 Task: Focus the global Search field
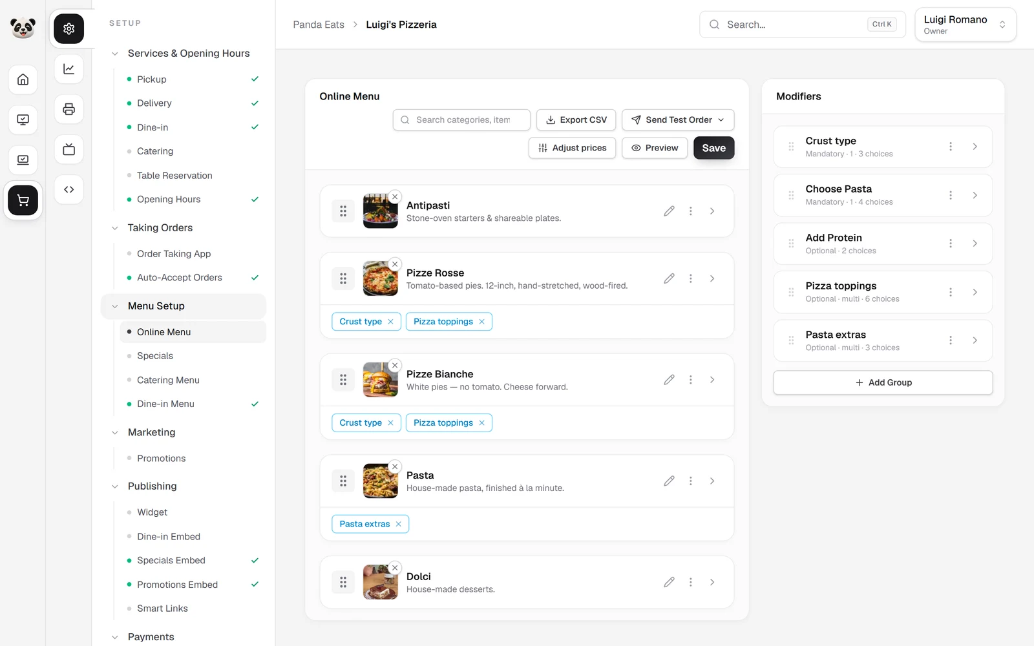click(x=802, y=25)
